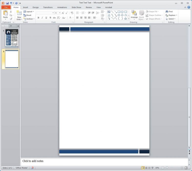Screen dimensions: 192x171
Task: Click the Save icon in the quick access toolbar
Action: click(7, 3)
